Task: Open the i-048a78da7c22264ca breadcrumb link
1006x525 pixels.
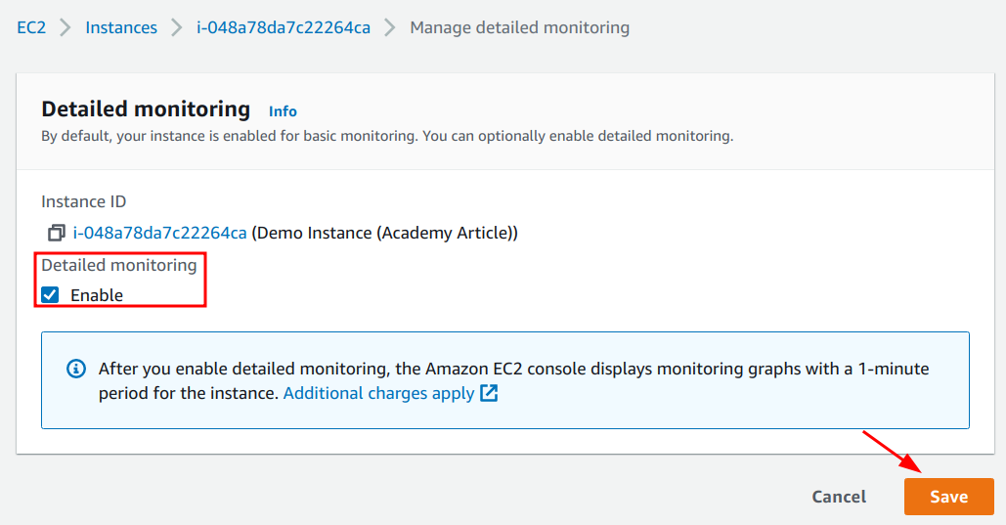Action: (x=284, y=27)
